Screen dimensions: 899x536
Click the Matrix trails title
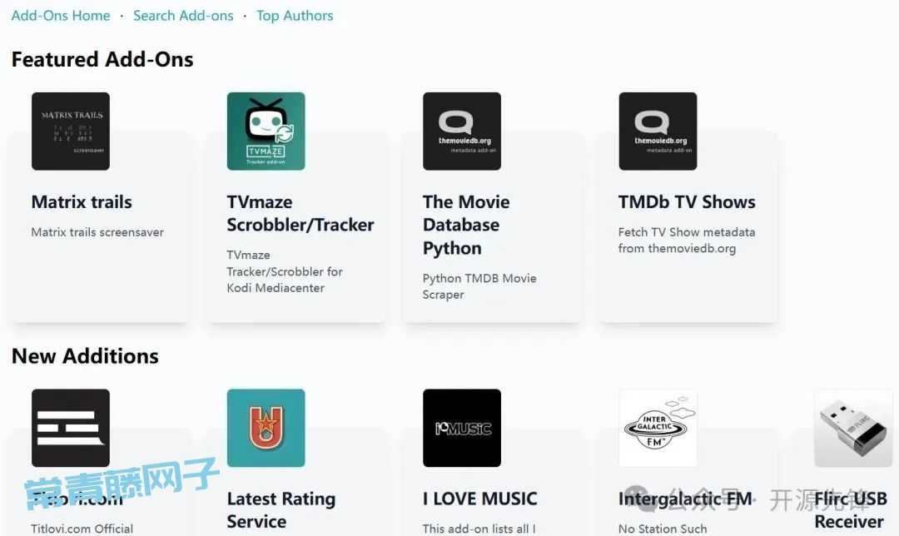click(82, 201)
